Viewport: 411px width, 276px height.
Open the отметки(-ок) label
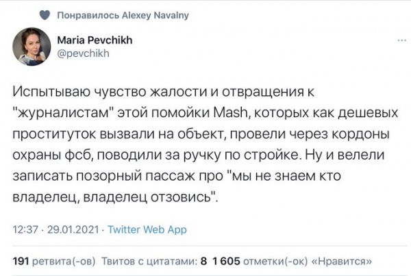275,262
